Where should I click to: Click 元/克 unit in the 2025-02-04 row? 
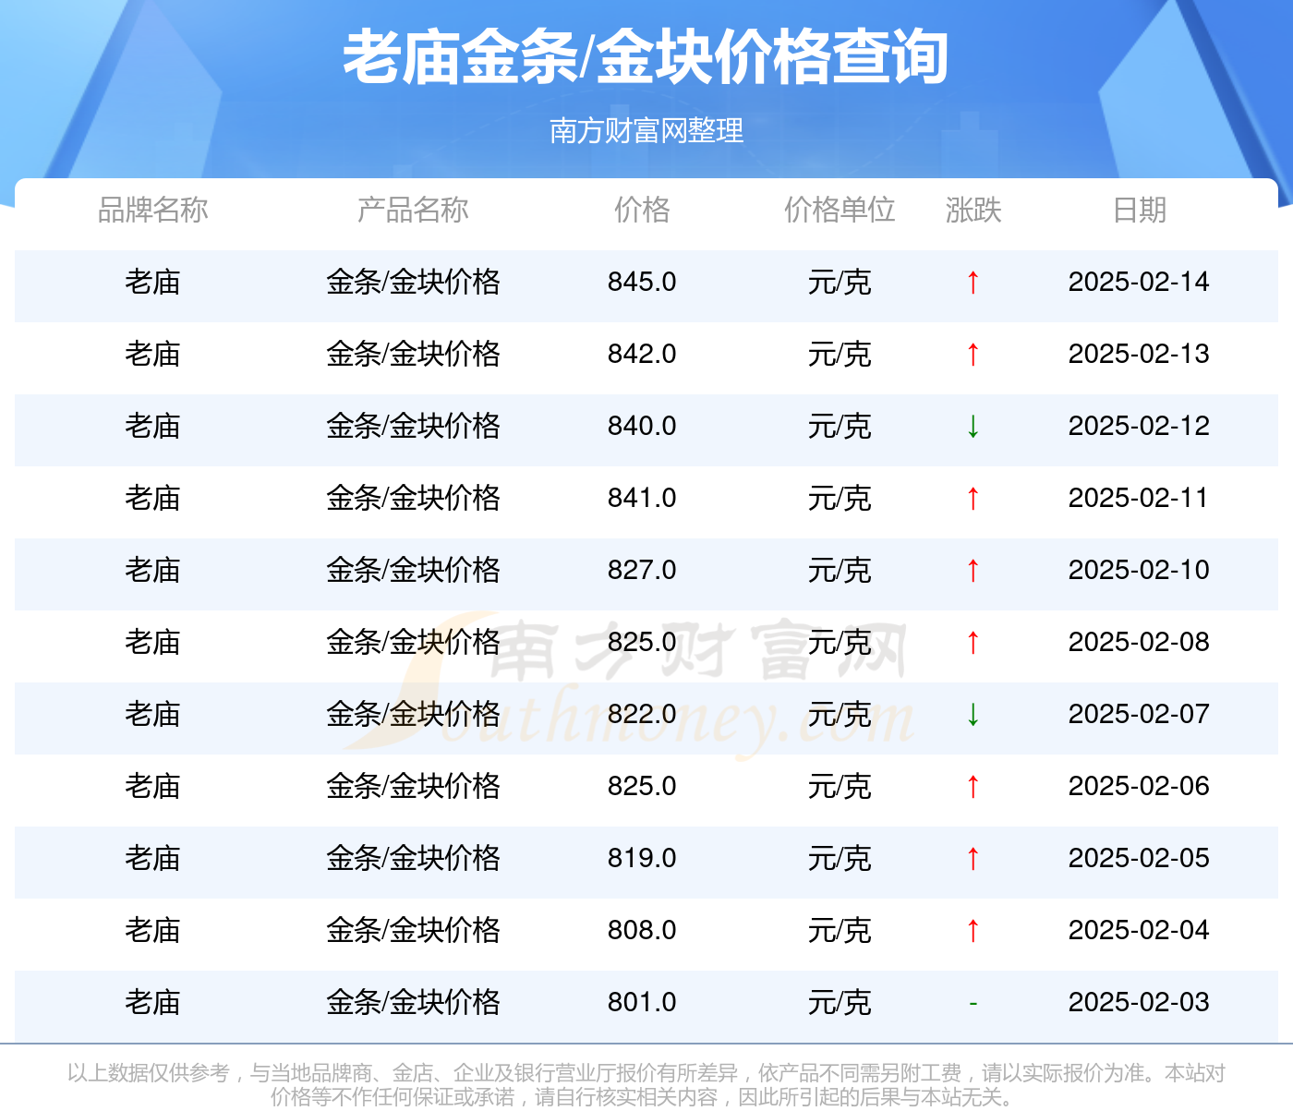point(840,930)
